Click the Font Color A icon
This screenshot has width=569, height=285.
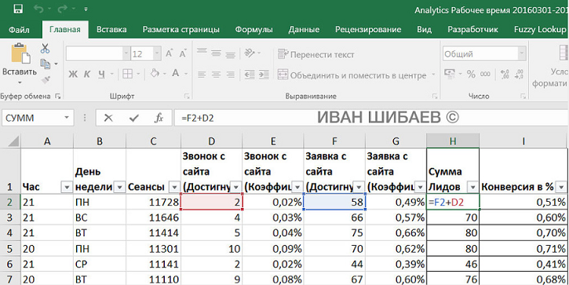click(x=176, y=74)
